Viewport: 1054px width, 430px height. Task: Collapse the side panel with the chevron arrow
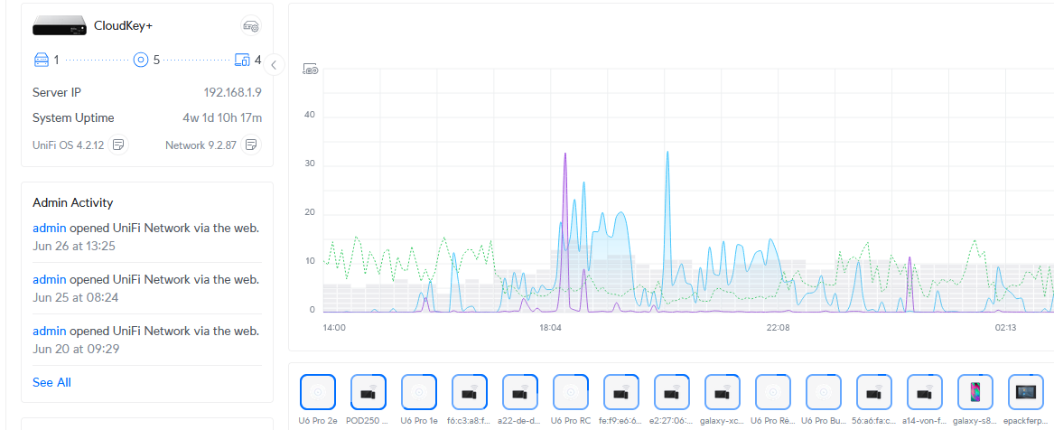point(275,65)
